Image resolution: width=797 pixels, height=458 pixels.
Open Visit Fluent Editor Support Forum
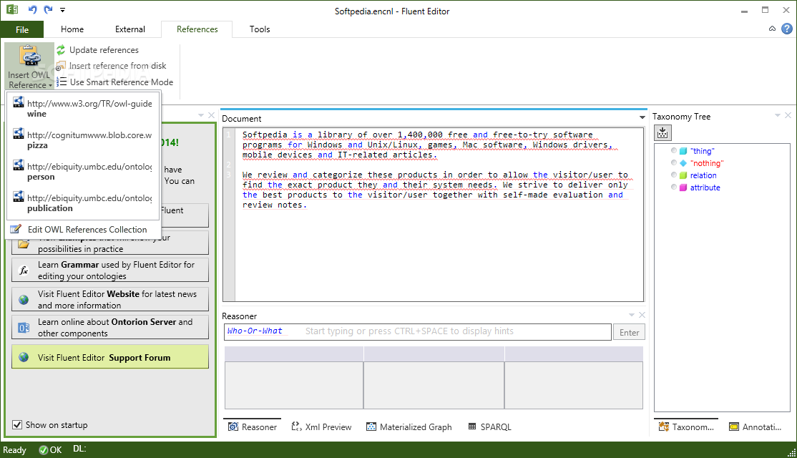(109, 357)
